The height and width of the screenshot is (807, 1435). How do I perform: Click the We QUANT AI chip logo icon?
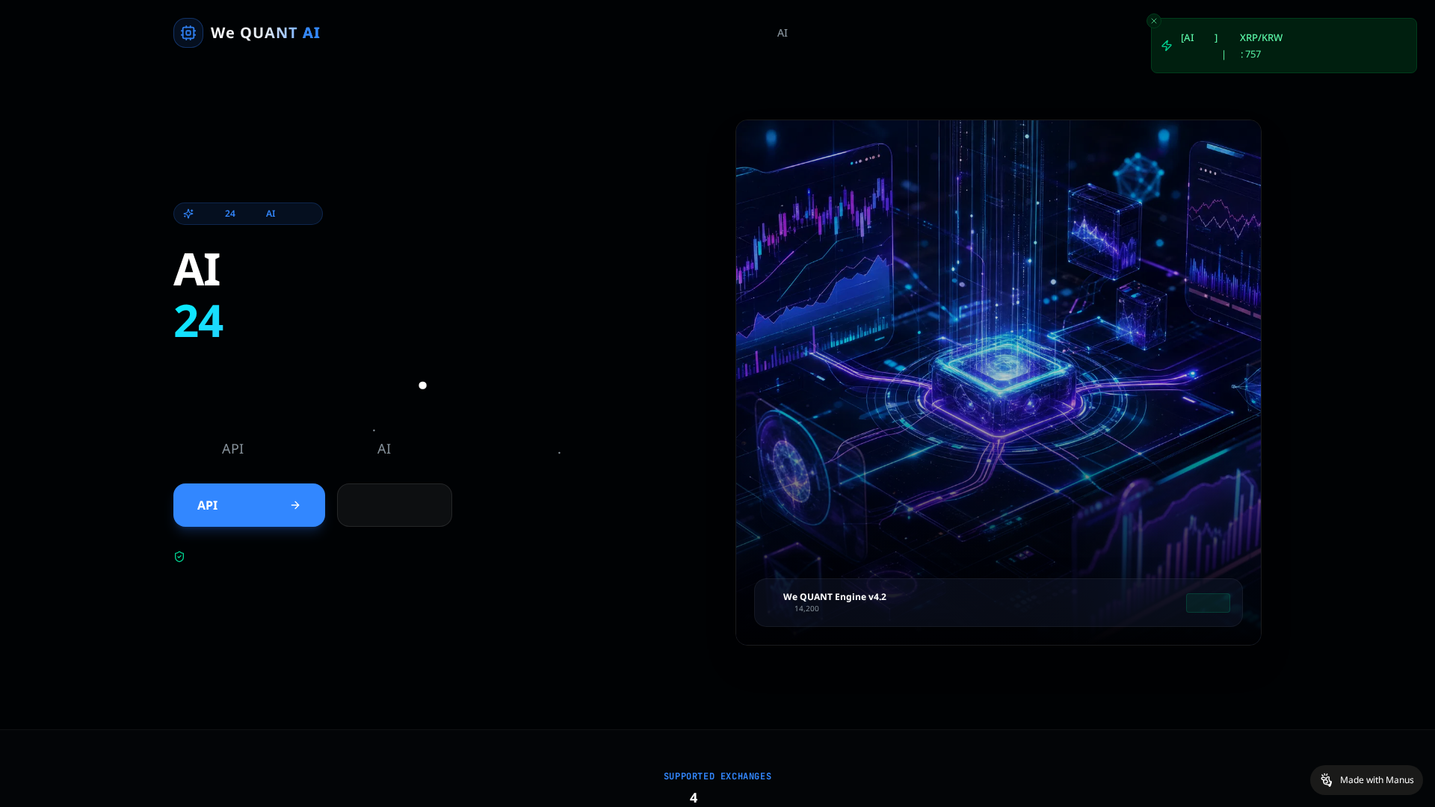188,33
